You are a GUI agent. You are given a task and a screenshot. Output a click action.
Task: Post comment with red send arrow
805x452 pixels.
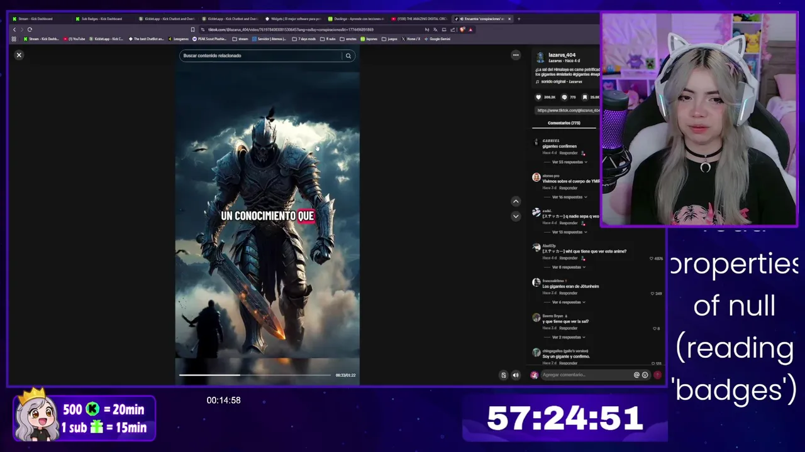[658, 375]
